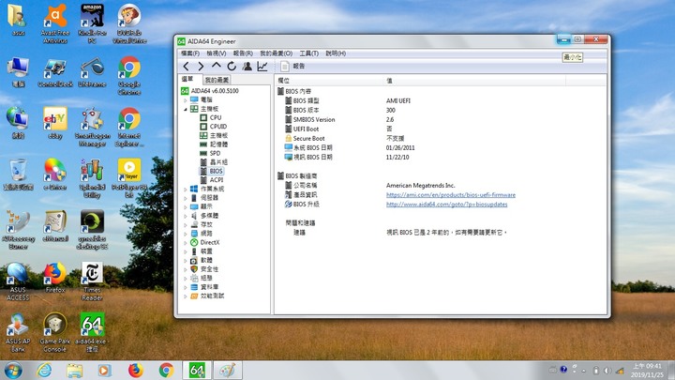Viewport: 675px width, 380px height.
Task: Open Times Reader desktop icon
Action: [92, 281]
